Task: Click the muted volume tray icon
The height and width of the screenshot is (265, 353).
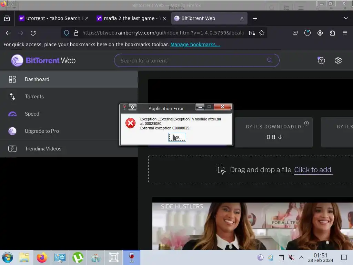Action: [x=291, y=257]
